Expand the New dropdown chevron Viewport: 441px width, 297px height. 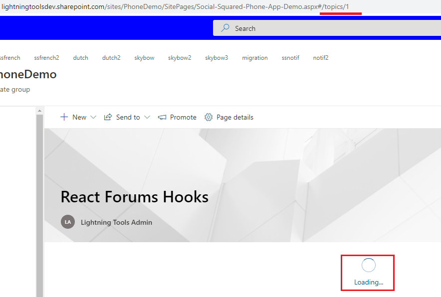coord(93,117)
